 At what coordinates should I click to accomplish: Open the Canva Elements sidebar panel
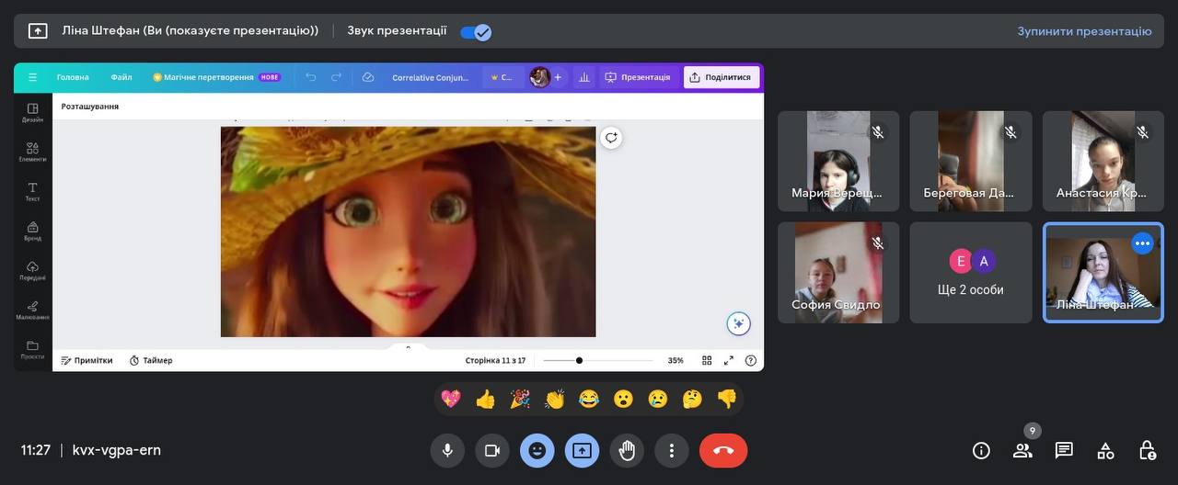click(x=33, y=152)
